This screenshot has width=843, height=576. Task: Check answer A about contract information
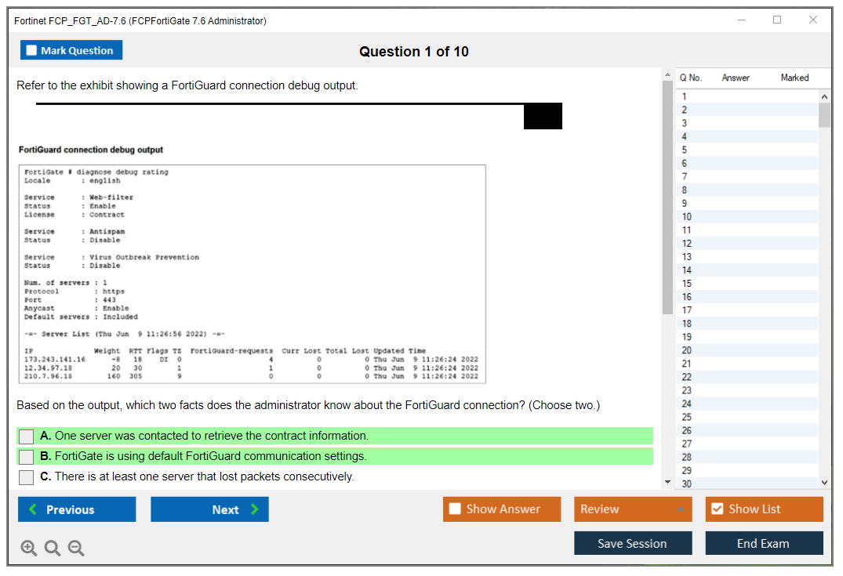26,437
